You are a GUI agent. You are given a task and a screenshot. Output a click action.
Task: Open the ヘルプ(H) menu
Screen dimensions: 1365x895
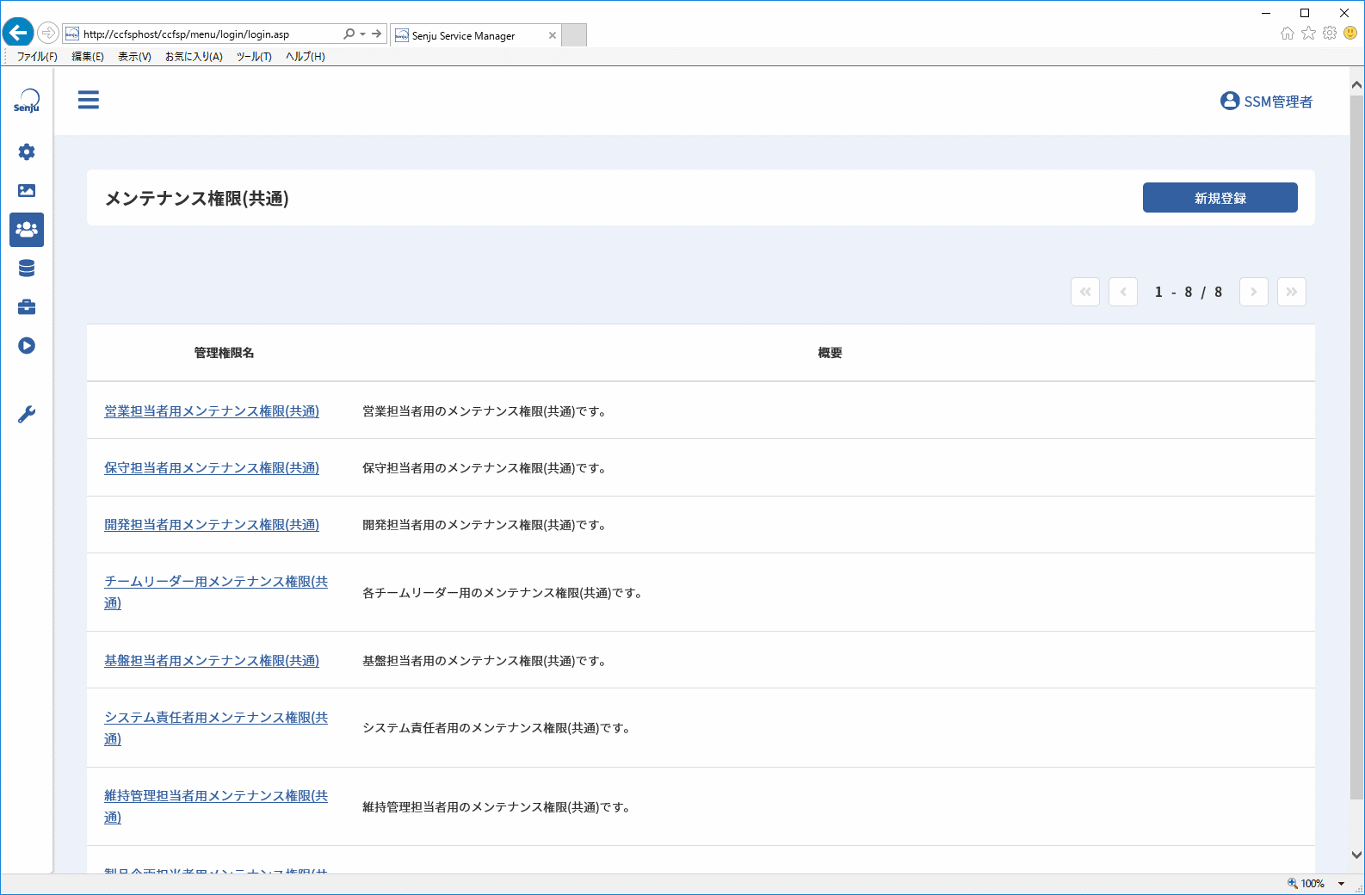pos(306,57)
